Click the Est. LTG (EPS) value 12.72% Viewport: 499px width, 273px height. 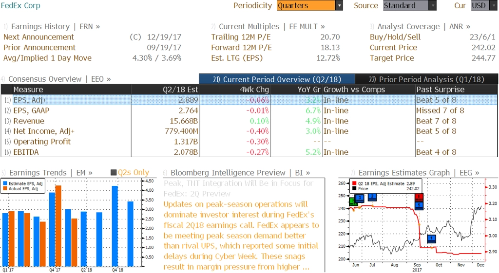[x=328, y=58]
